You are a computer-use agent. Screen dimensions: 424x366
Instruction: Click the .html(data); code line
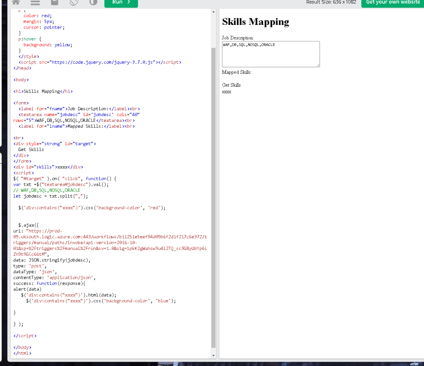(69, 295)
